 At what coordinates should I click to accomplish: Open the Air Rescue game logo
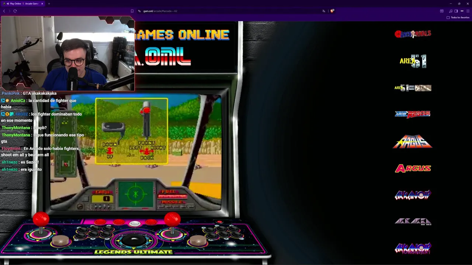413,114
